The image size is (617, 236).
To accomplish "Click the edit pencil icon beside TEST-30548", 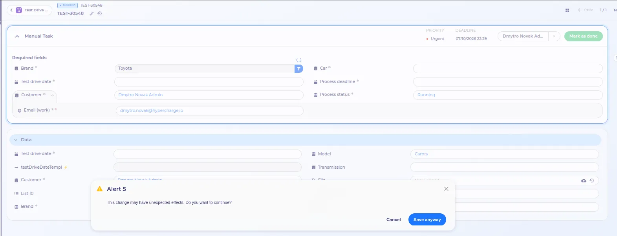I will [92, 13].
